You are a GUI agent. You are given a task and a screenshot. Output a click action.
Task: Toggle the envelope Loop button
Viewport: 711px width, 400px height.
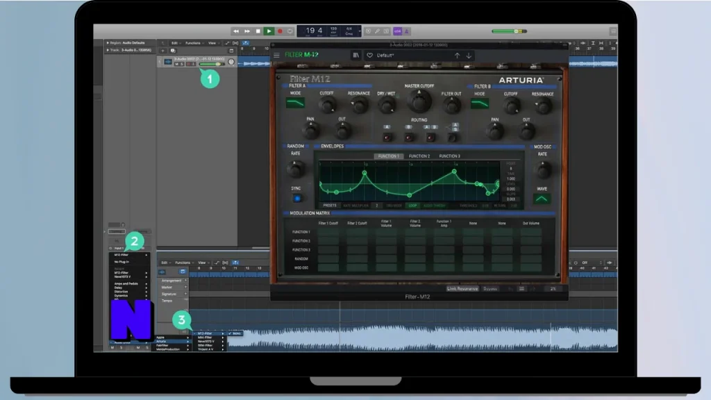click(x=412, y=206)
